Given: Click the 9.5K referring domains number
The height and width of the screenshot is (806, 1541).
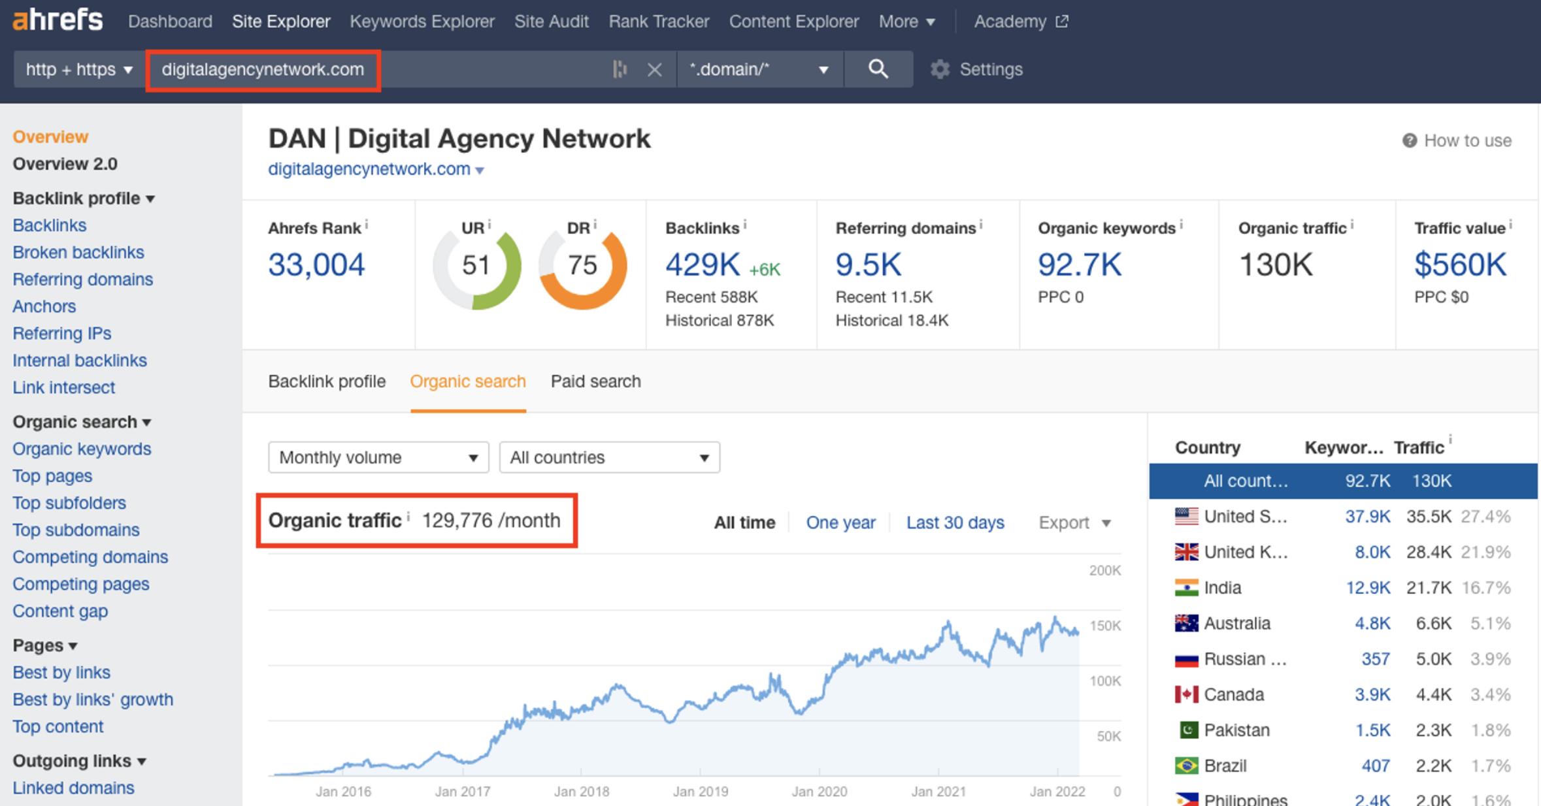Looking at the screenshot, I should (869, 265).
